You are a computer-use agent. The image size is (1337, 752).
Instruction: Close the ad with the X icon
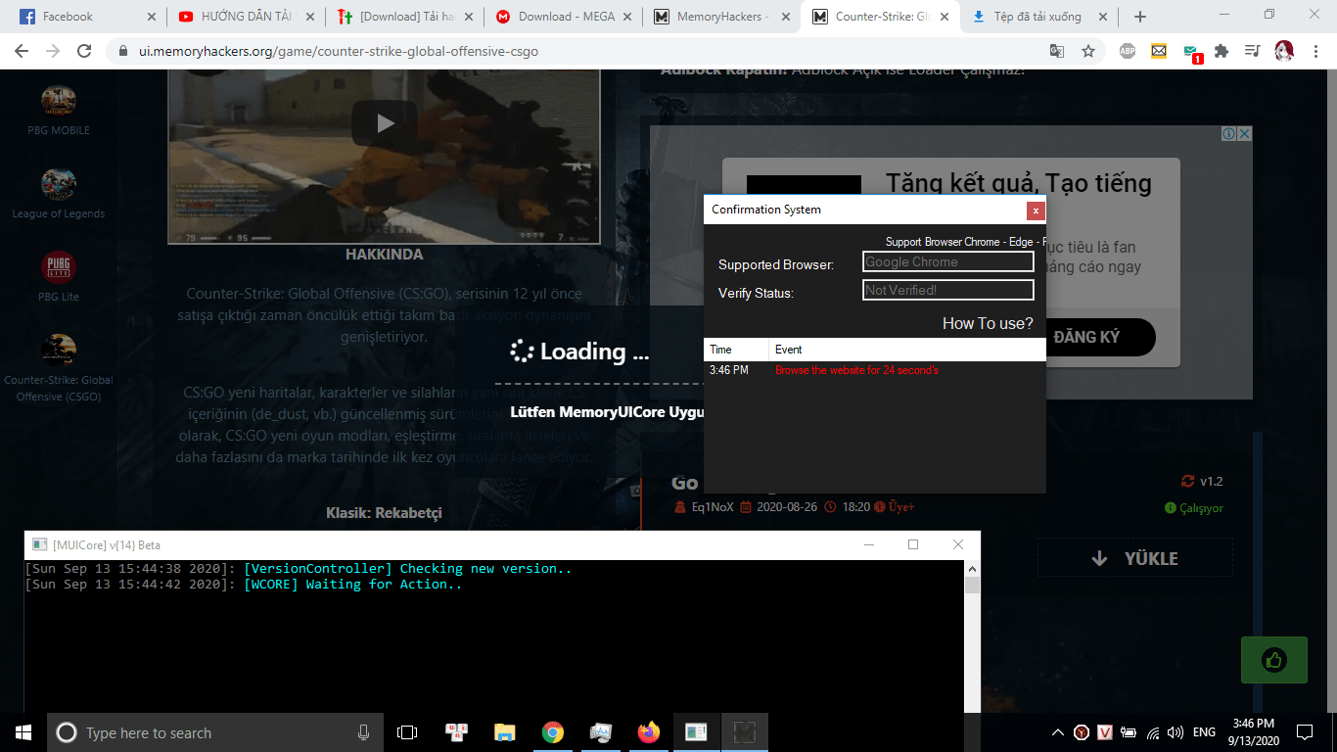pos(1244,134)
